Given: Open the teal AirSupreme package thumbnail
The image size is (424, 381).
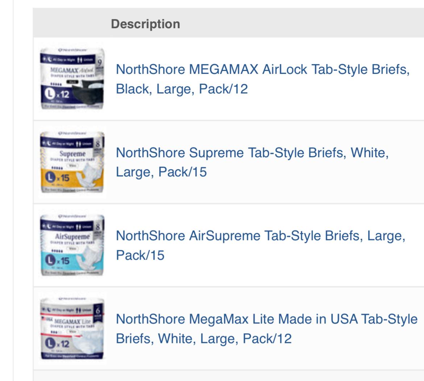Looking at the screenshot, I should pyautogui.click(x=72, y=245).
